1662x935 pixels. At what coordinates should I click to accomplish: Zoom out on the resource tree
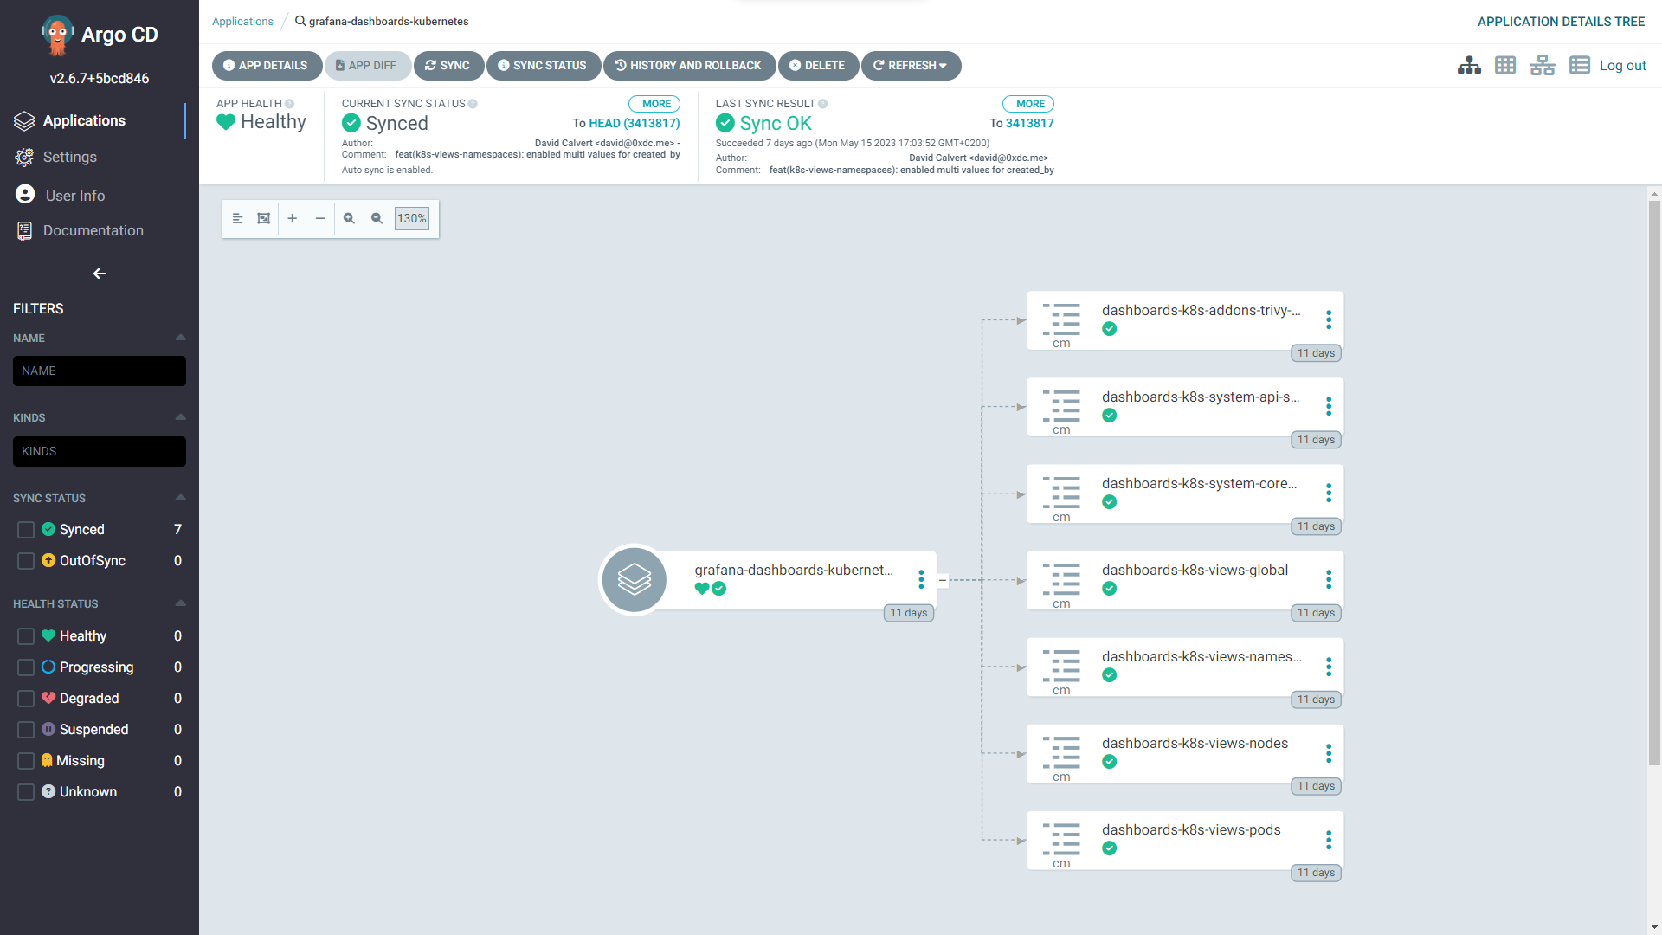point(377,219)
